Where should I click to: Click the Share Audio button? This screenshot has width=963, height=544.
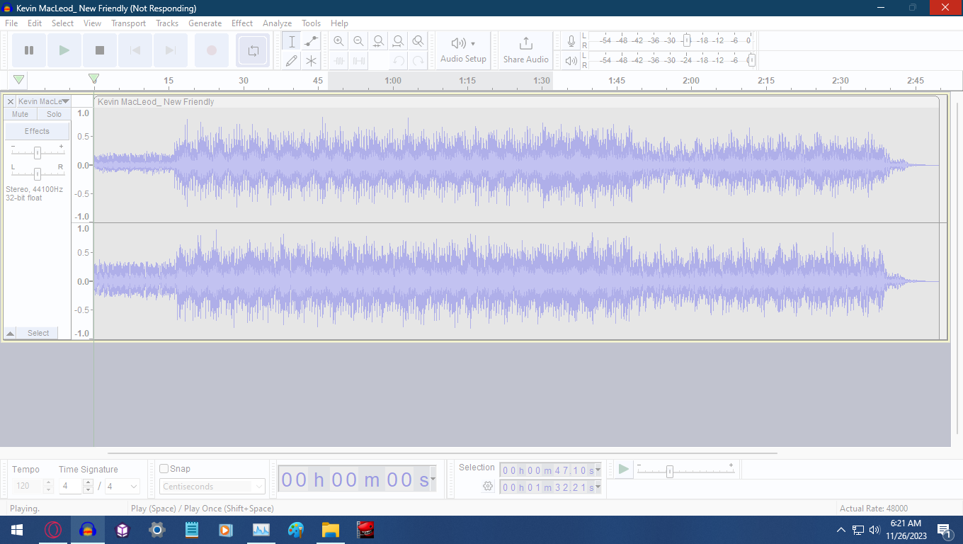click(525, 50)
